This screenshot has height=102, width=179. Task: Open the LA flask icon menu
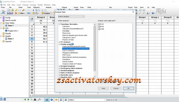pos(148,13)
